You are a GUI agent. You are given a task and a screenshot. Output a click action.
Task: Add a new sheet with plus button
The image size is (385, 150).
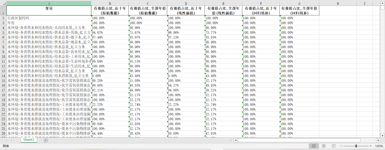pyautogui.click(x=46, y=140)
